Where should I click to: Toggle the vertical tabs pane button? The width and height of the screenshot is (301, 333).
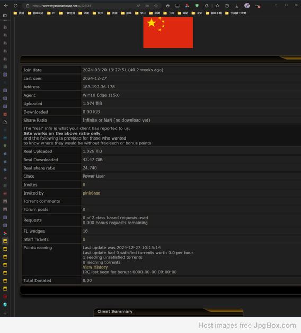(x=5, y=15)
